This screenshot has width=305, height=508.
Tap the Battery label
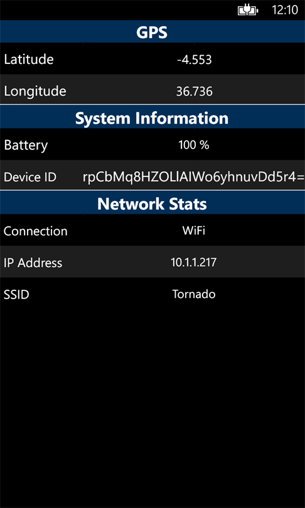(x=26, y=145)
